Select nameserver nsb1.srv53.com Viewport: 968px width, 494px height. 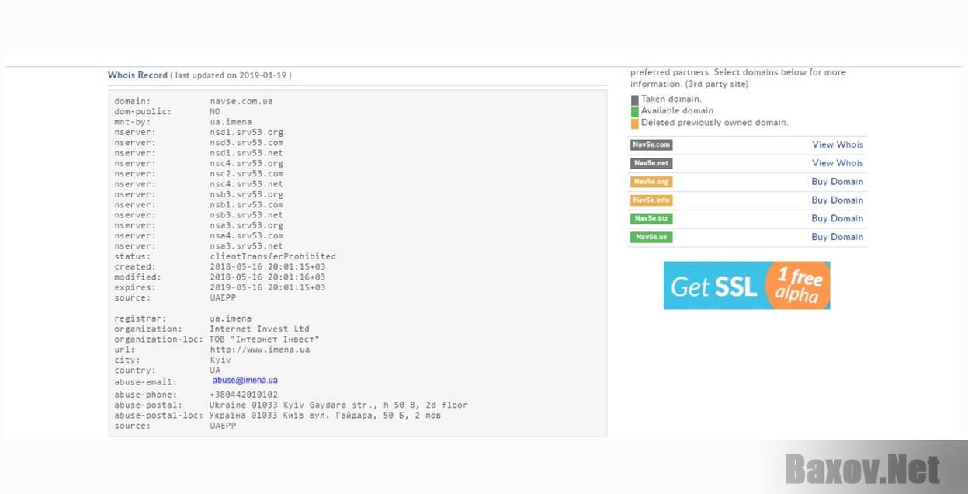point(247,205)
